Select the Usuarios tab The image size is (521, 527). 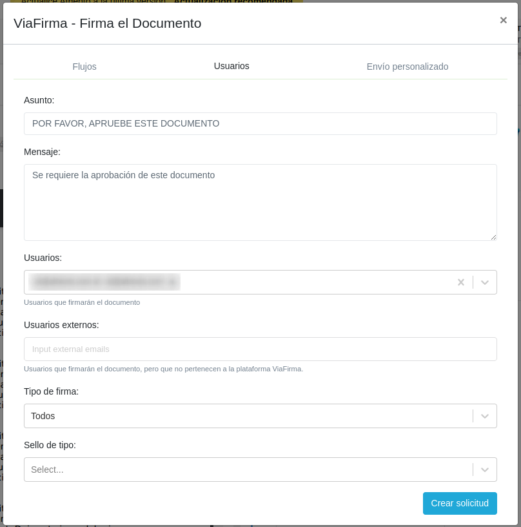[x=231, y=66]
